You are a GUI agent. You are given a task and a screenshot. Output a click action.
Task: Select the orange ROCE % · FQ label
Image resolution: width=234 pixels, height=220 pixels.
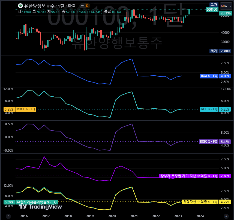(x=26, y=109)
